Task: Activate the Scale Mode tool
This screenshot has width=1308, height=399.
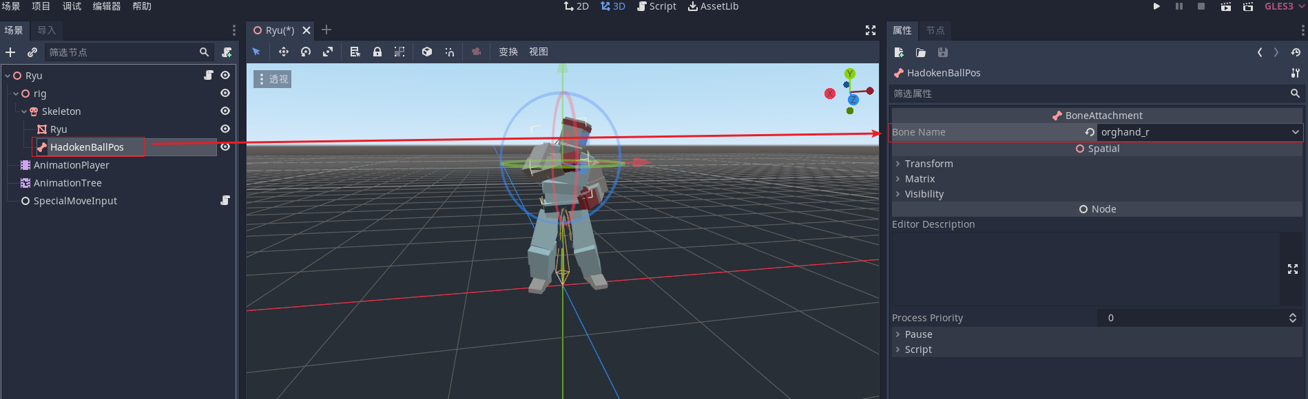Action: [x=328, y=52]
